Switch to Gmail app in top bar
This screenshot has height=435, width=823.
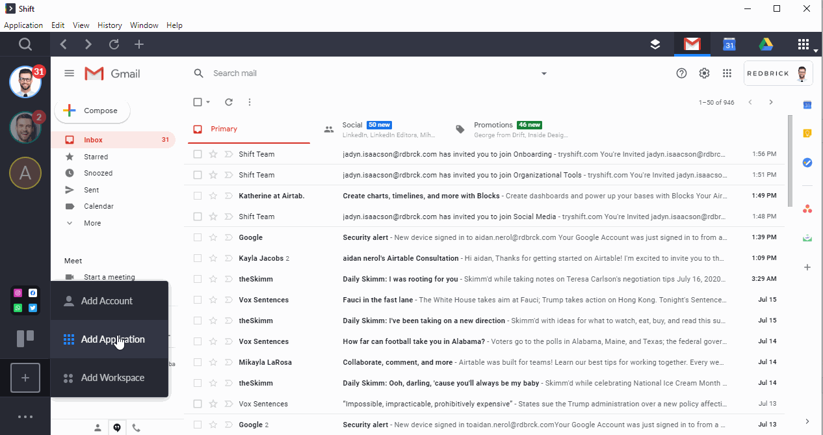point(692,44)
